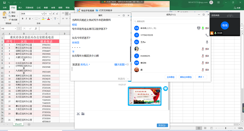Click the screen share icon on host row

pos(199,28)
